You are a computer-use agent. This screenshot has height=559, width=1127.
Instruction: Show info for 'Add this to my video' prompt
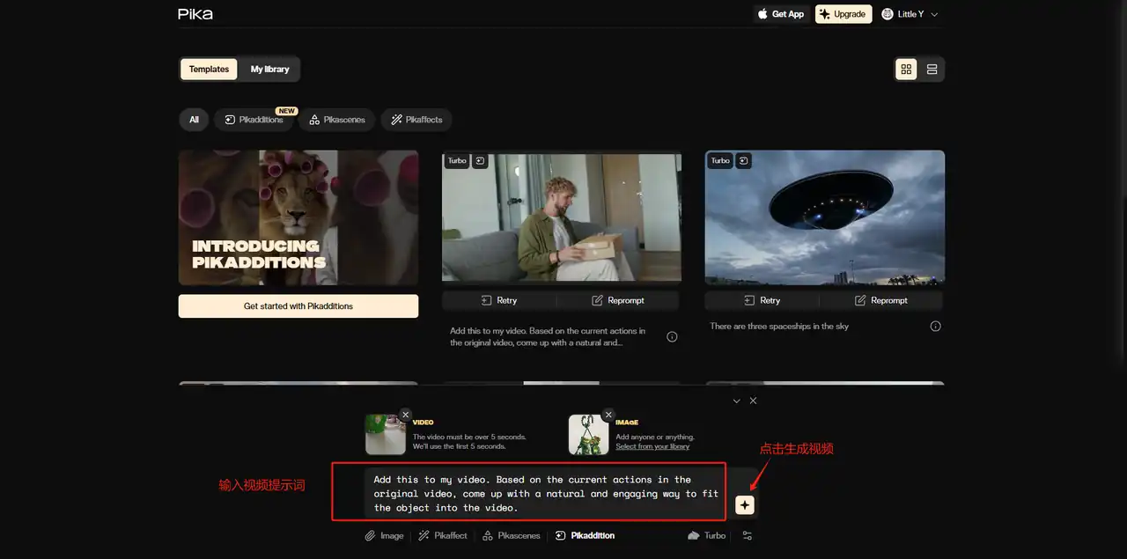tap(672, 336)
